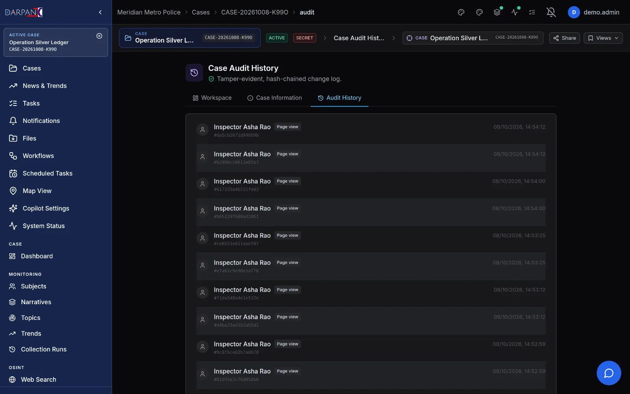Click the Cases breadcrumb link
This screenshot has width=630, height=394.
(x=201, y=12)
